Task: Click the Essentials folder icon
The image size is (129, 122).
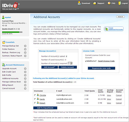Action: [4, 42]
